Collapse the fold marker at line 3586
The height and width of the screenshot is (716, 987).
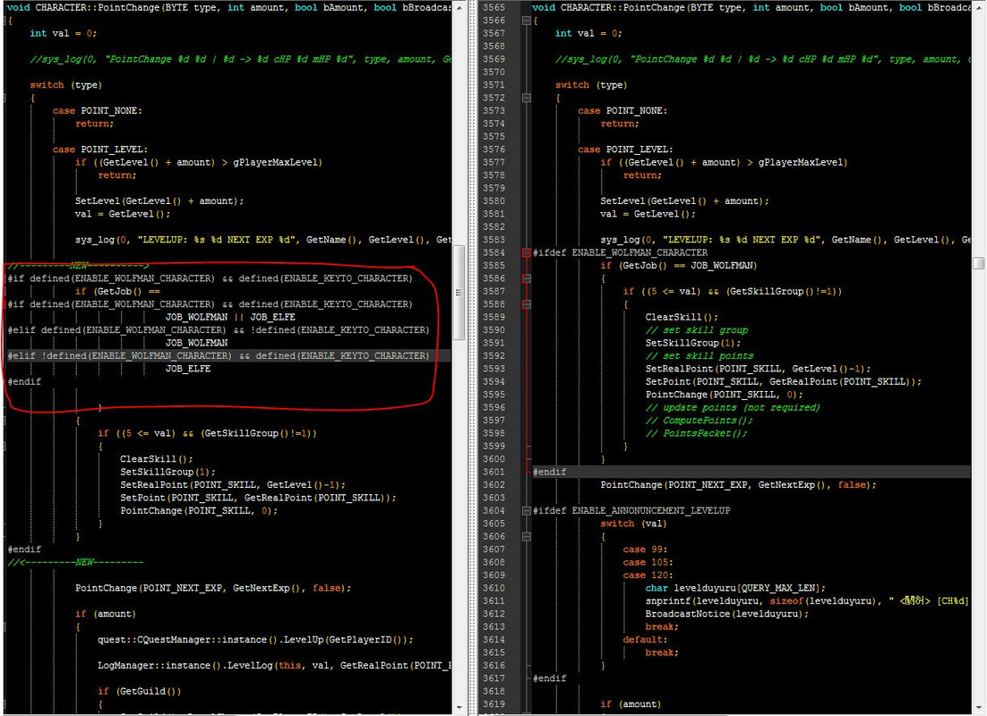coord(527,278)
